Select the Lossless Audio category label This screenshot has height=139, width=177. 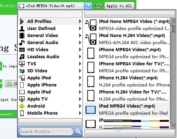(43, 57)
